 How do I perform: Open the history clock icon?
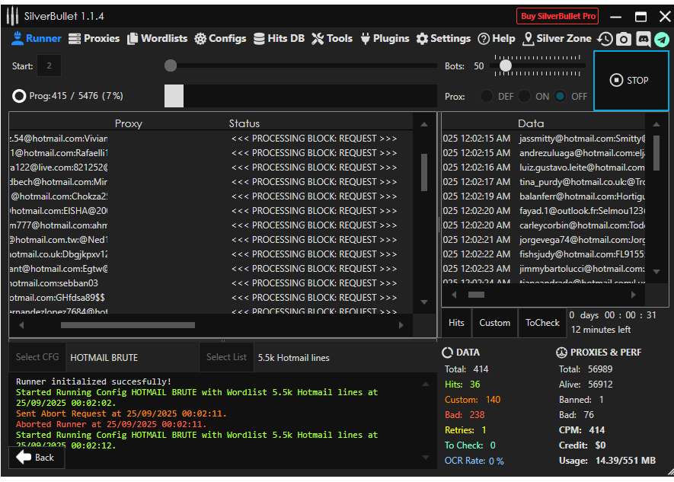coord(605,39)
